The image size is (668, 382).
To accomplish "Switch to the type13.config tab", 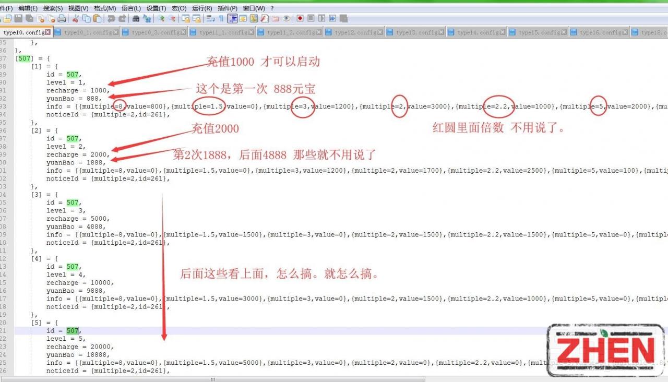I will click(x=416, y=32).
